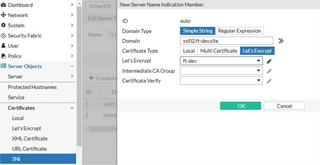Screen dimensions: 320x165
Task: Open Protected Hostnames page
Action: (38, 87)
